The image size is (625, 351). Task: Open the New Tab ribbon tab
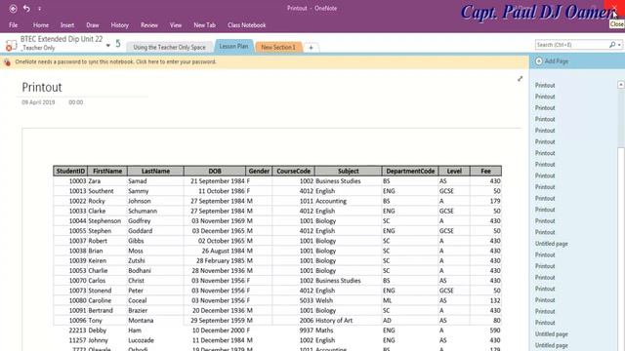point(204,25)
